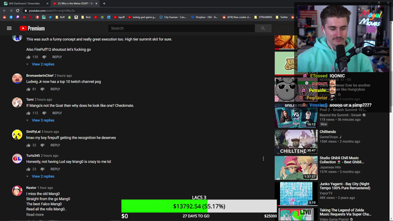Click the browser forward arrow
393x221 pixels.
11,10
